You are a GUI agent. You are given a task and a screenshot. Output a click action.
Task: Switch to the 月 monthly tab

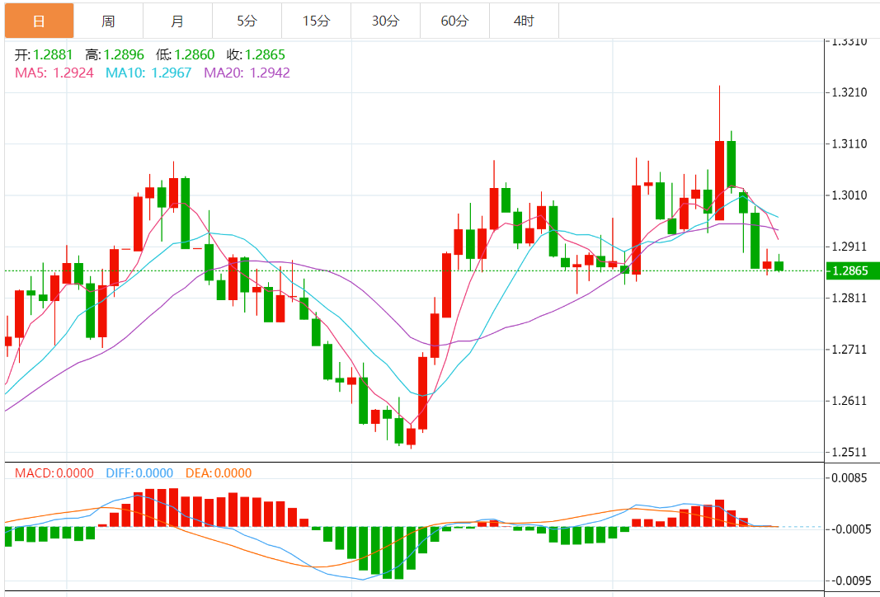[x=177, y=21]
